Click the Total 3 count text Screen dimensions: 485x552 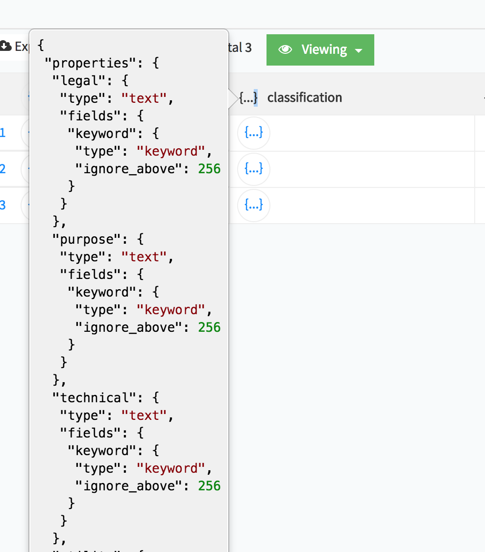pyautogui.click(x=240, y=47)
